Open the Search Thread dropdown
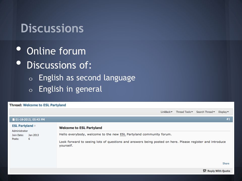Screen dimensions: 242x181 coord(205,112)
